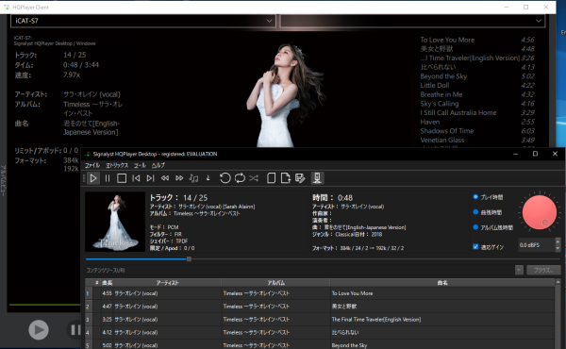The image size is (566, 349).
Task: Click the Stop icon in HQPlayer Desktop toolbar
Action: [x=122, y=178]
